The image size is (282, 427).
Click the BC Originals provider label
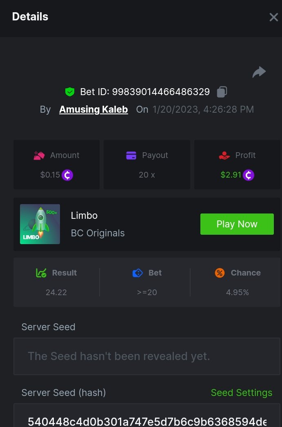[x=98, y=233]
